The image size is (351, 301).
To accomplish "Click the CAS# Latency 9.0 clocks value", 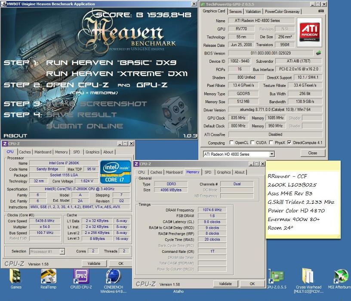I will (x=212, y=222).
